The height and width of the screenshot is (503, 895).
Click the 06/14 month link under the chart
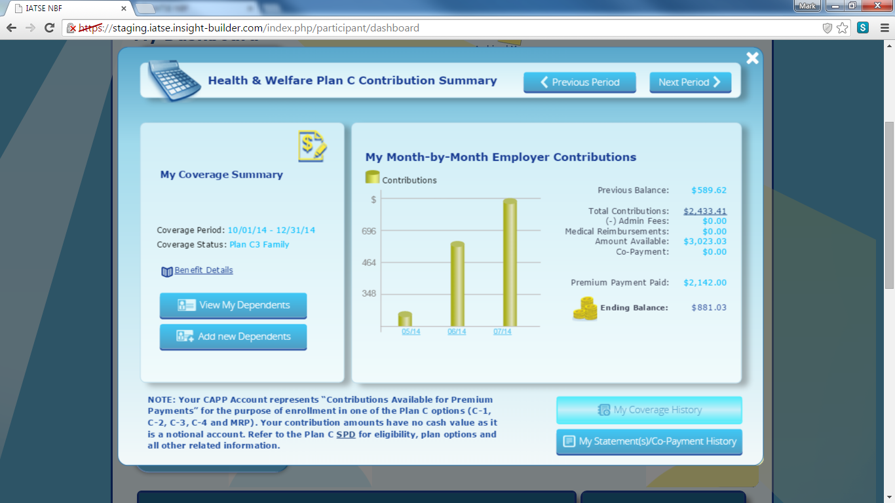pos(457,332)
